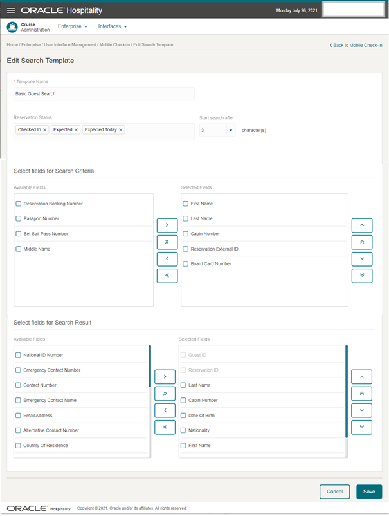Check Cabin Number in Search Criteria
Image resolution: width=389 pixels, height=516 pixels.
[x=186, y=234]
